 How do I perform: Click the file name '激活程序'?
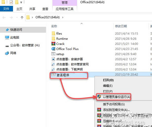[x=63, y=75]
